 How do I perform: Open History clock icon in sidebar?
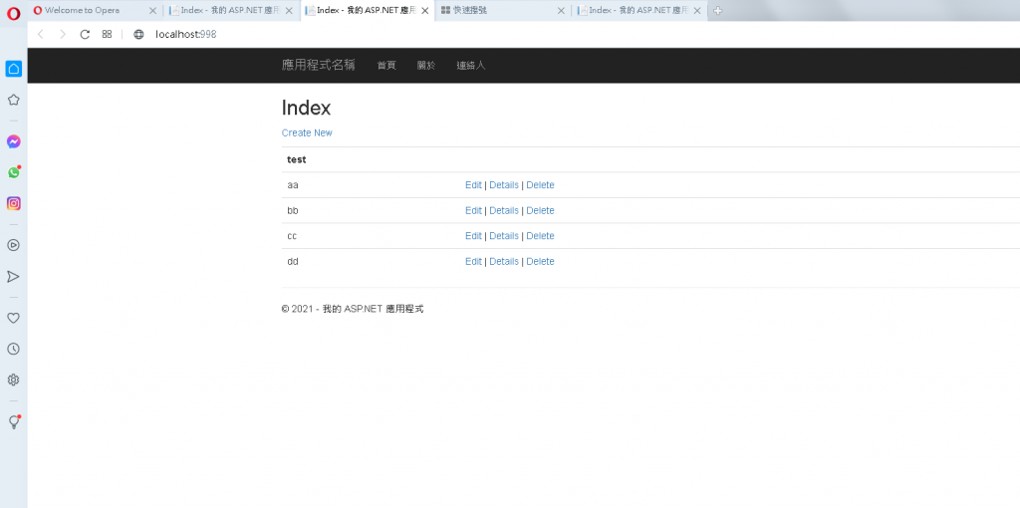[x=14, y=349]
